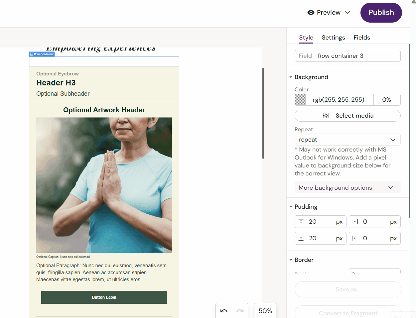Viewport: 416px width, 318px height.
Task: Click the undo arrow icon
Action: pyautogui.click(x=224, y=311)
